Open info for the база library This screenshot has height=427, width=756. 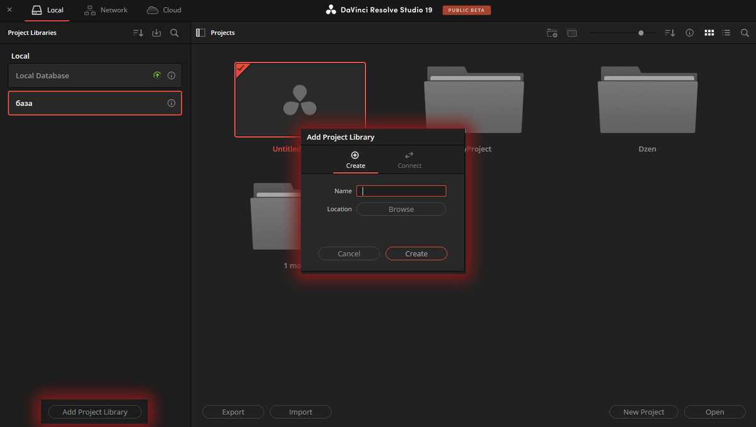(171, 103)
